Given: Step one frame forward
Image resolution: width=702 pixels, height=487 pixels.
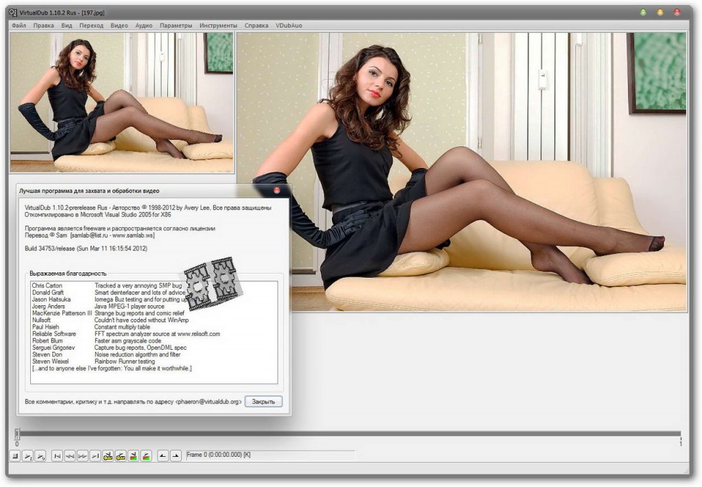Looking at the screenshot, I should [82, 456].
